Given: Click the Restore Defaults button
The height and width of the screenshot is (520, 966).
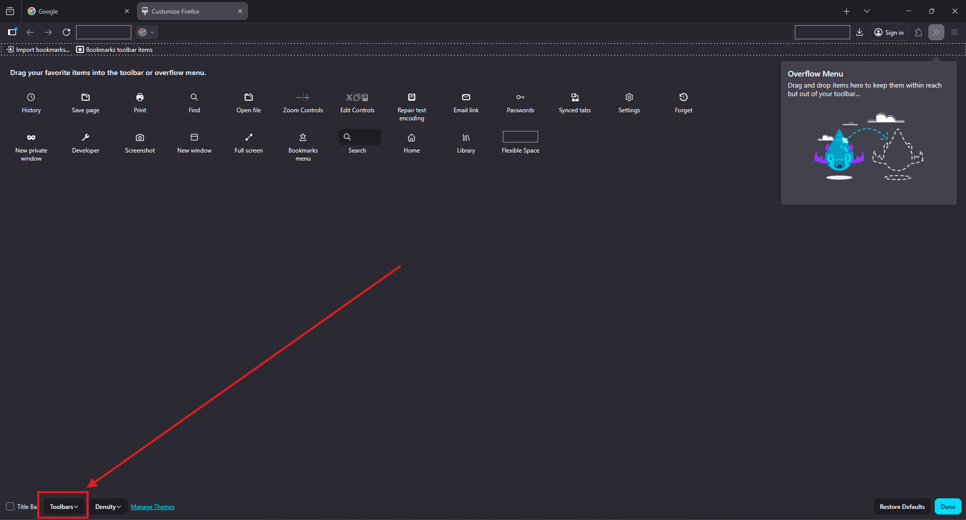Looking at the screenshot, I should pyautogui.click(x=902, y=506).
